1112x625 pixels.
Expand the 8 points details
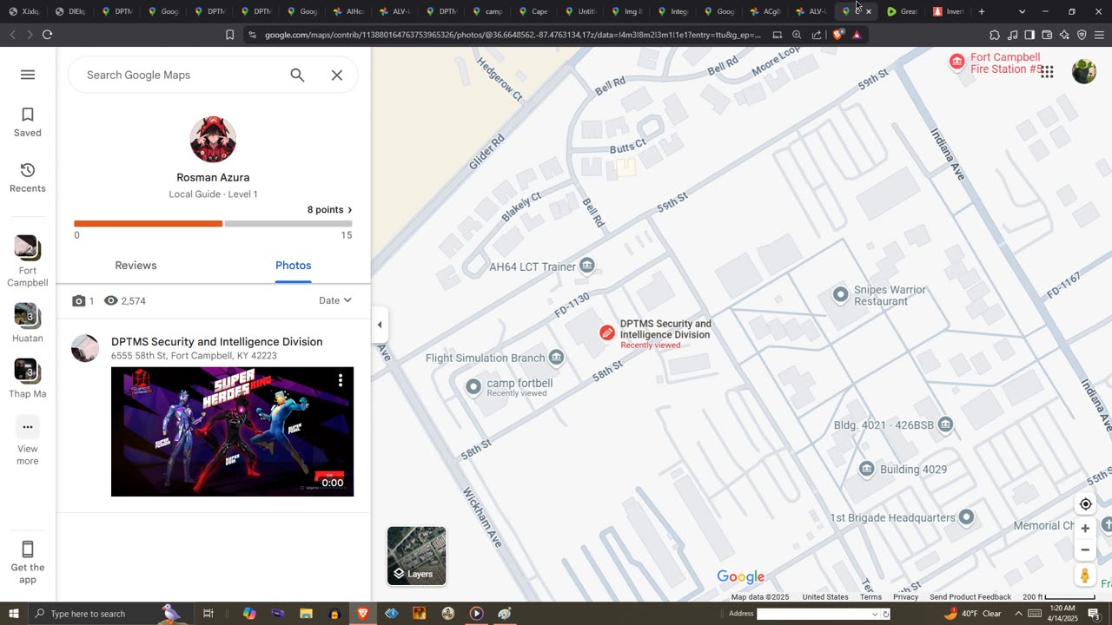tap(330, 210)
